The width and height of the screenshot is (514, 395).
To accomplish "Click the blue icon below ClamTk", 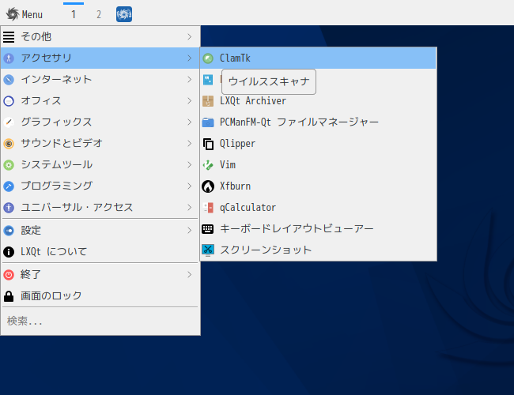I will pos(208,80).
